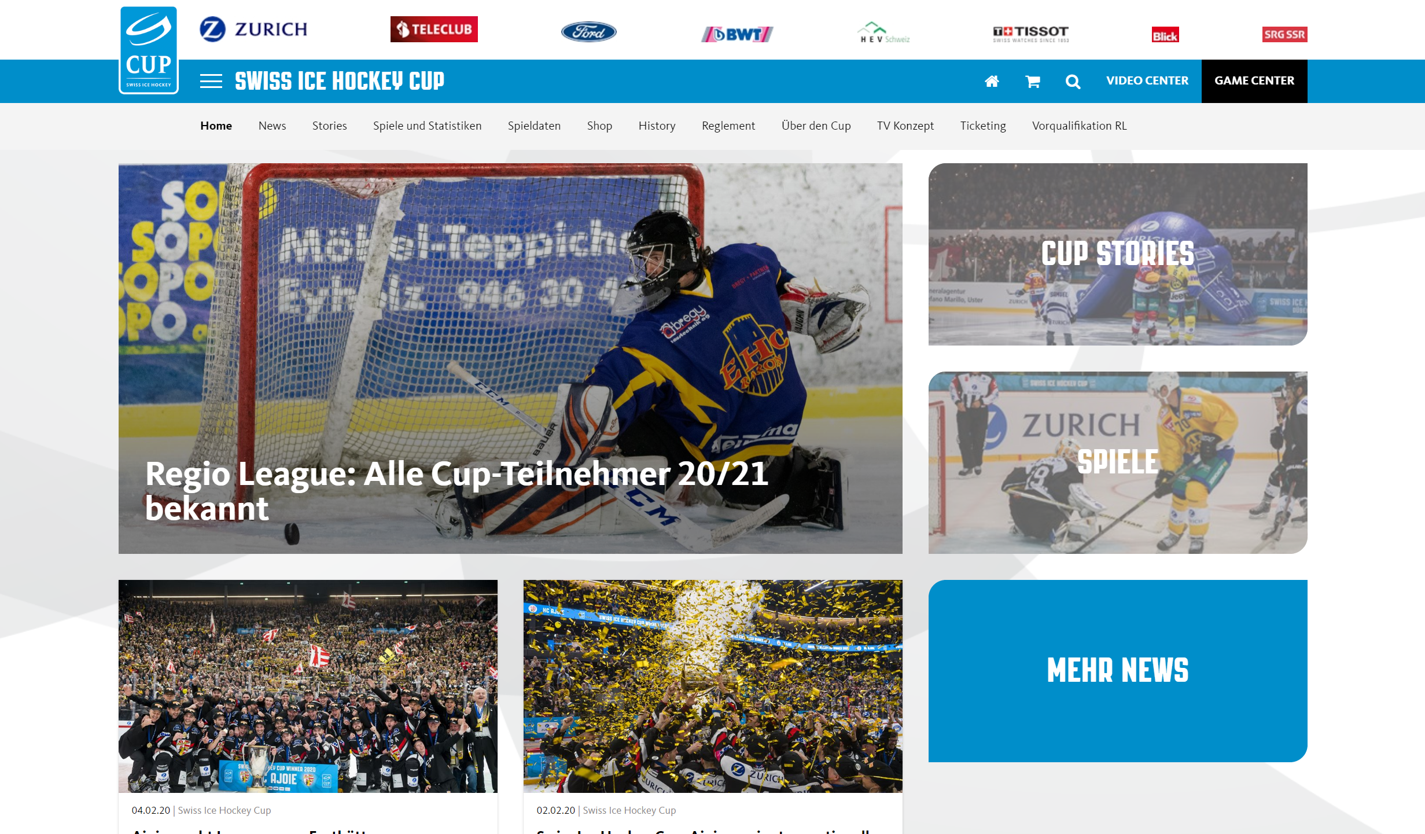This screenshot has width=1425, height=834.
Task: Go to the History menu item
Action: (x=657, y=126)
